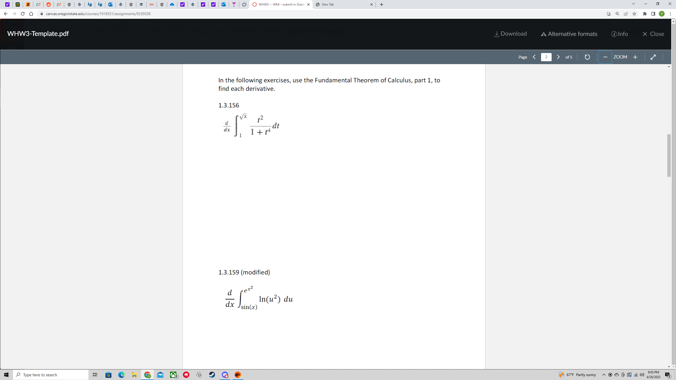Expand hidden icons in the system tray
The image size is (676, 380).
point(603,374)
